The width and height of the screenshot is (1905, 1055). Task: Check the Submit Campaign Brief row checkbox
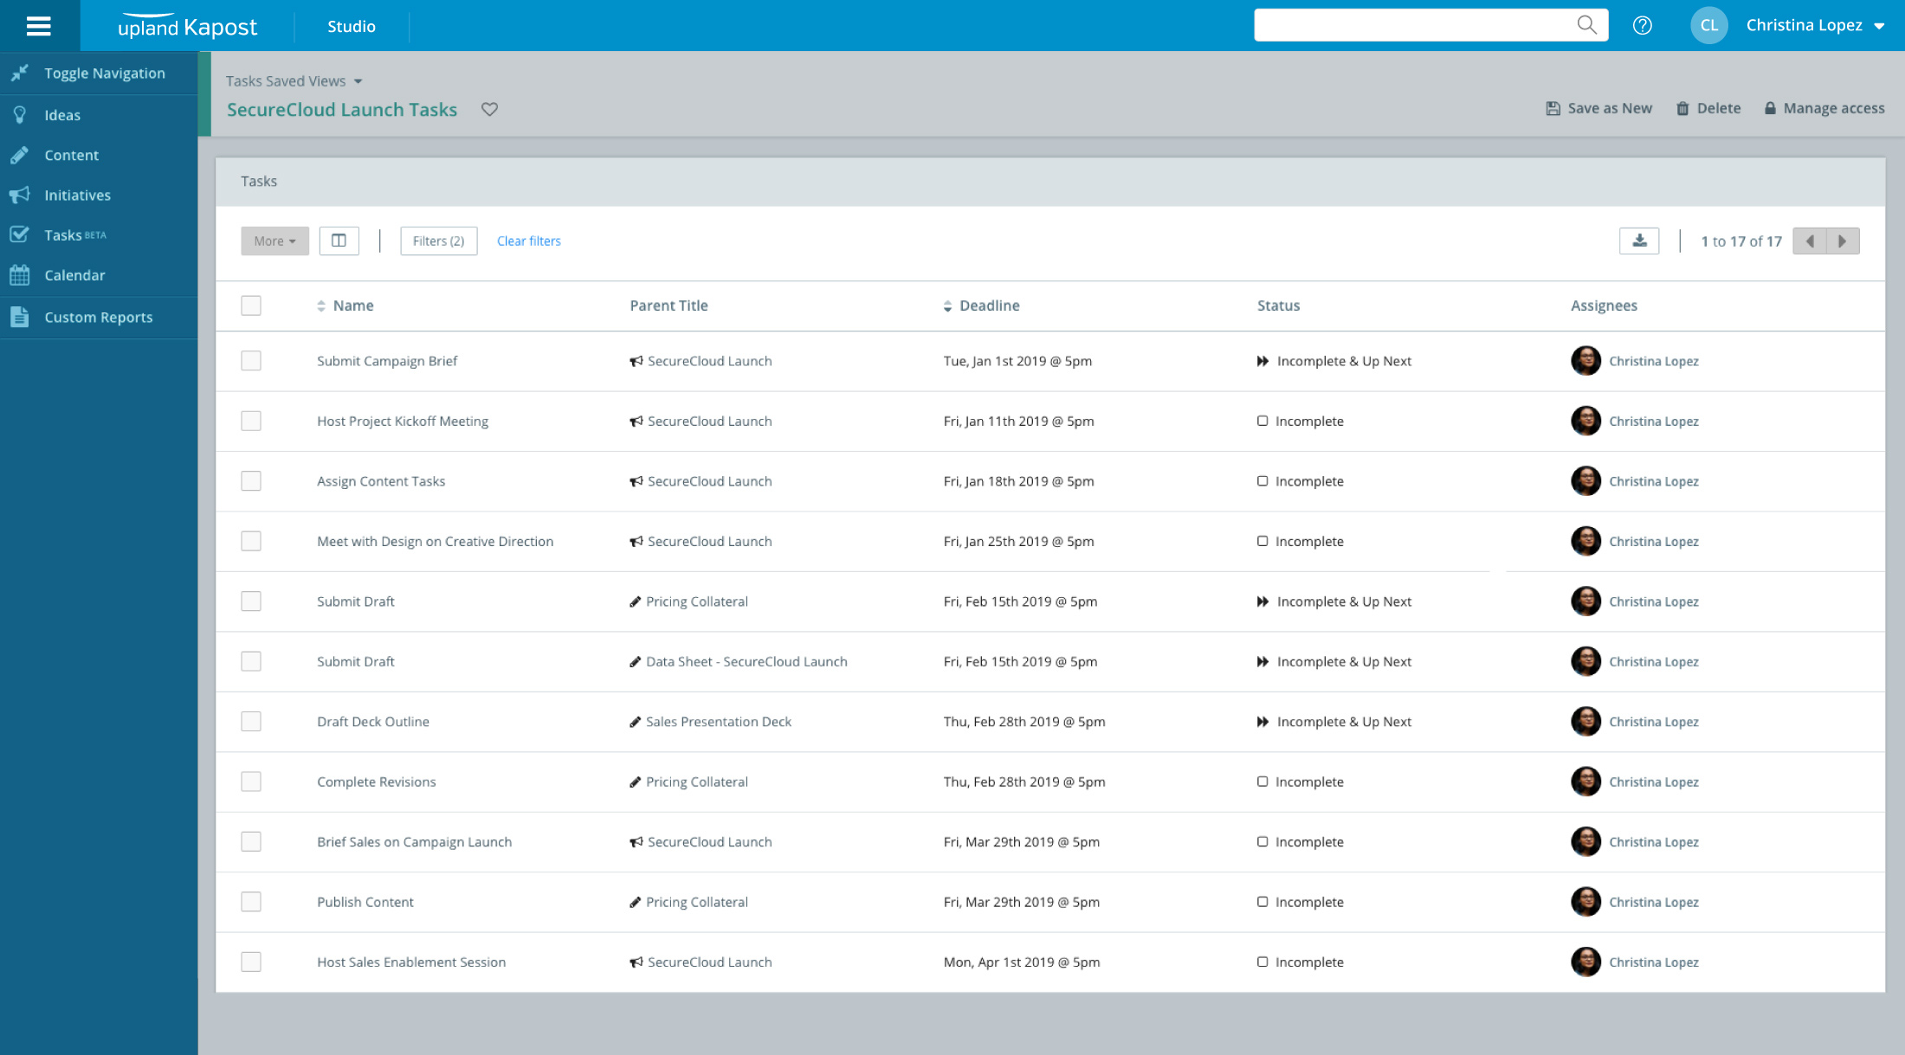pos(251,361)
